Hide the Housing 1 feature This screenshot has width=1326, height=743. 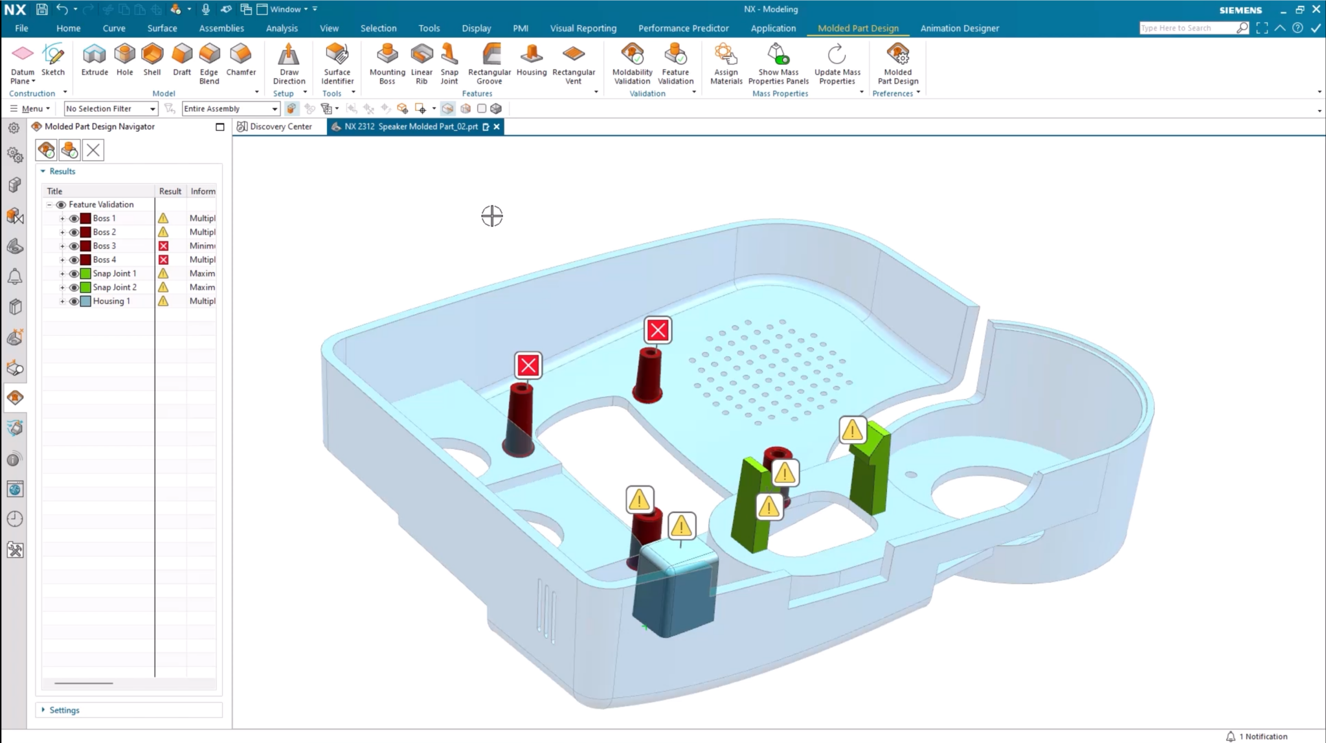(x=74, y=301)
